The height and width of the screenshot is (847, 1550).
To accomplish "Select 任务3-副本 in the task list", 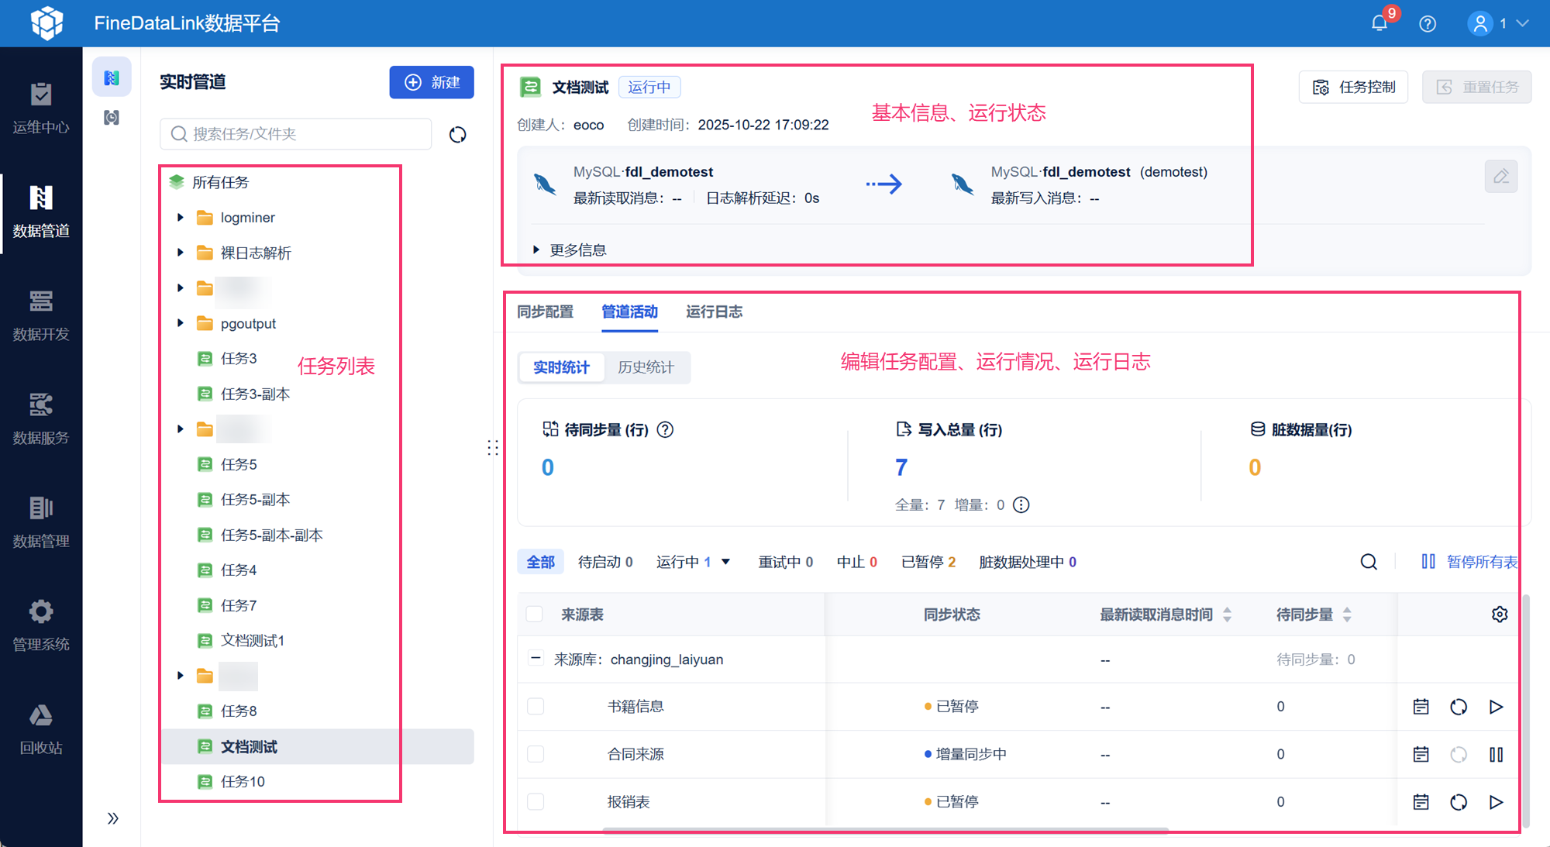I will click(x=256, y=394).
